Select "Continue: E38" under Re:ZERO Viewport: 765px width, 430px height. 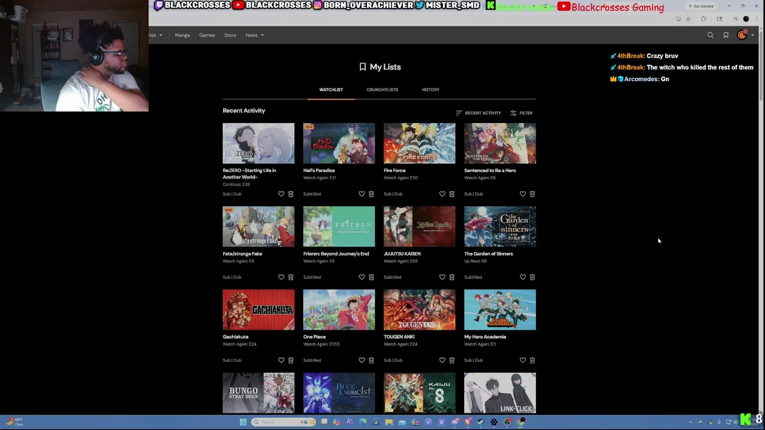coord(237,185)
